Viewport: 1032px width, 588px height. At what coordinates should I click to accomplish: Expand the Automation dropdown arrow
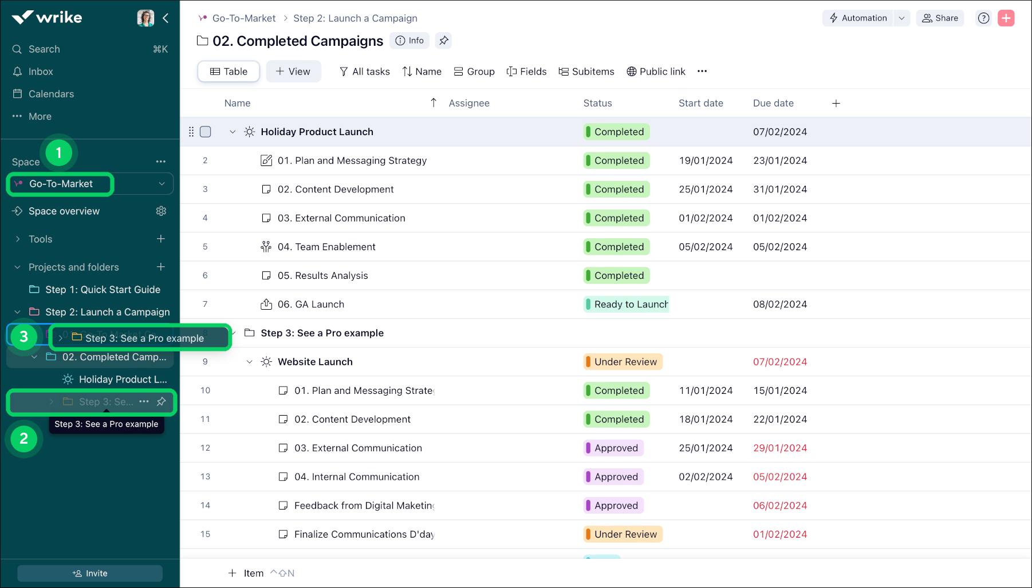pos(901,18)
